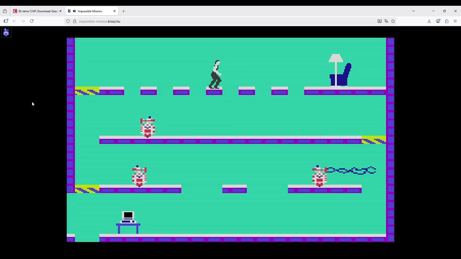Close the Impossible Mission tab
The height and width of the screenshot is (259, 461).
(115, 11)
